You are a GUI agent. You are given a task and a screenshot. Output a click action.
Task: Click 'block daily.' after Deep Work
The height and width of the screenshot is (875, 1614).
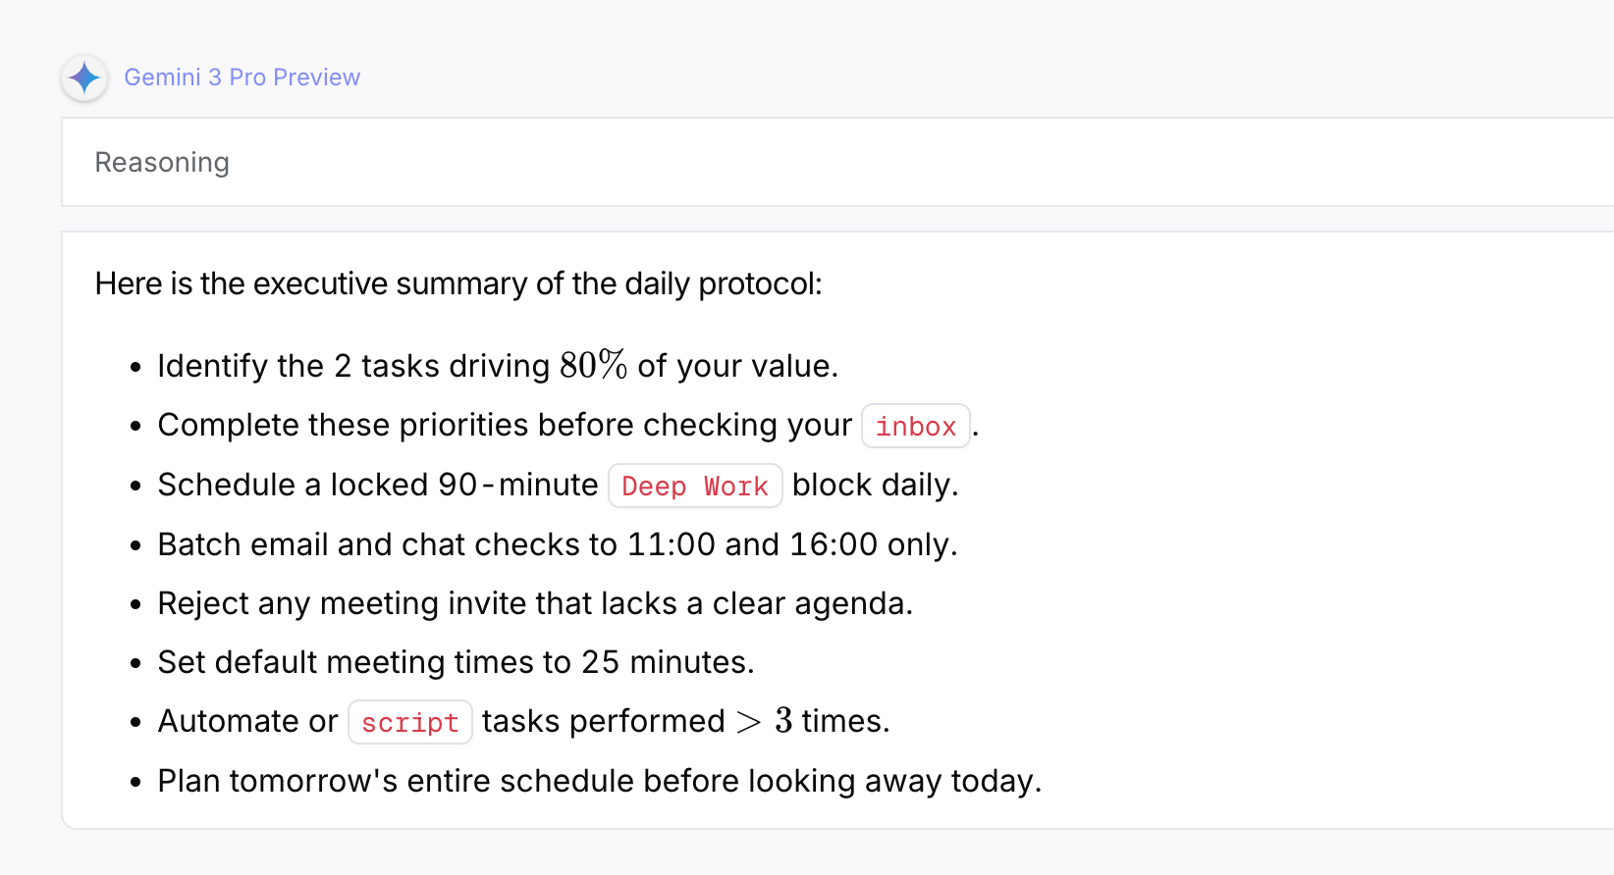pos(876,485)
